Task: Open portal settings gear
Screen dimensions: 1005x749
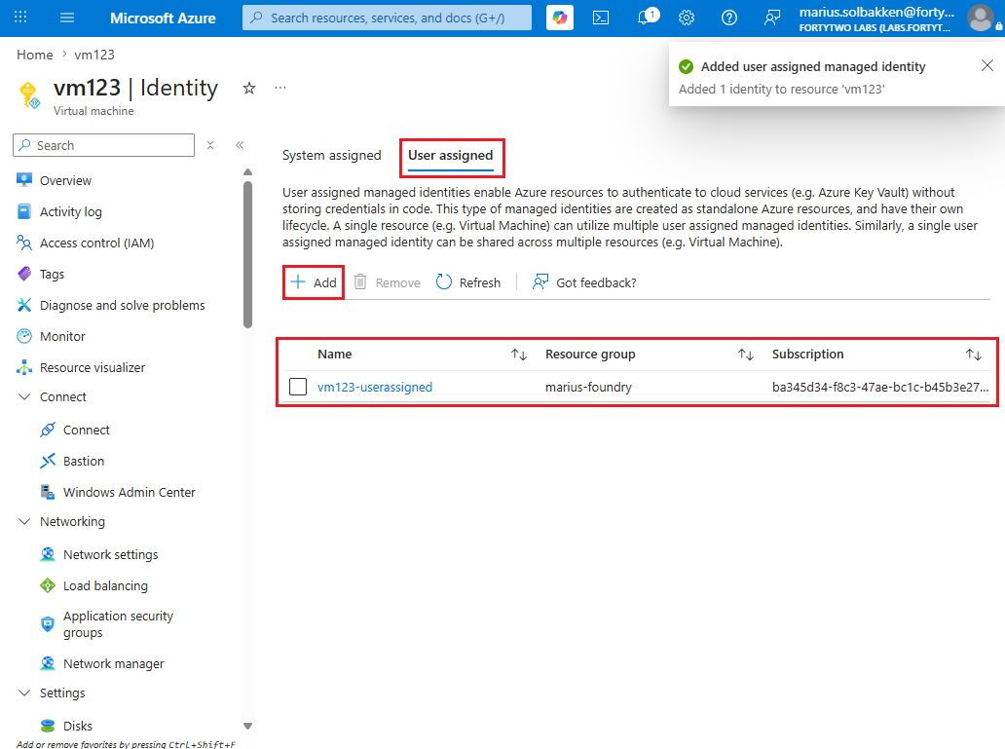Action: (687, 18)
